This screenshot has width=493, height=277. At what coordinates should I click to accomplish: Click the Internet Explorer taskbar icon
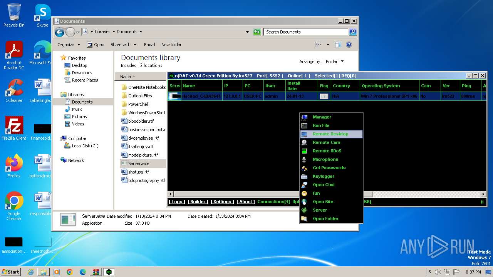coord(30,272)
